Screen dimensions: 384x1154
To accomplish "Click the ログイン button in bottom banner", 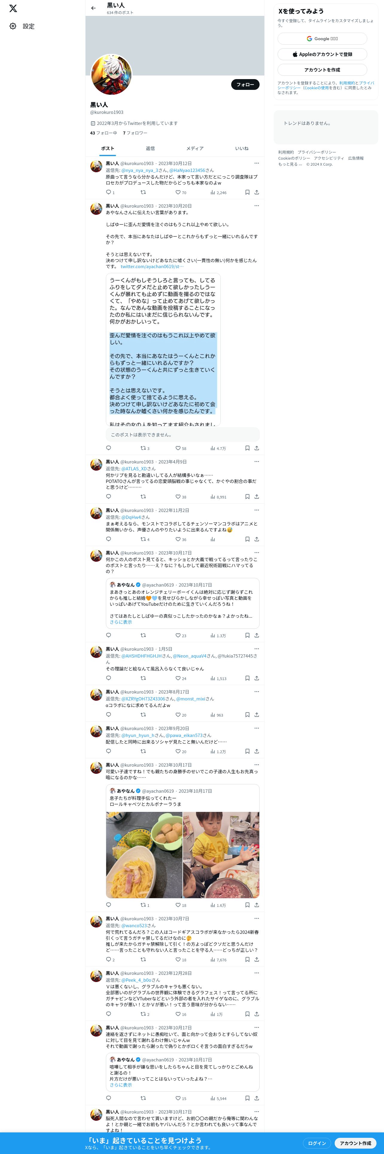I will tap(317, 1143).
